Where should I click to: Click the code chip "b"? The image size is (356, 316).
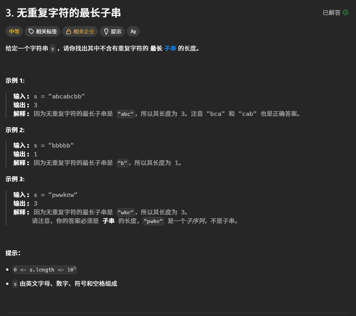[x=122, y=163]
